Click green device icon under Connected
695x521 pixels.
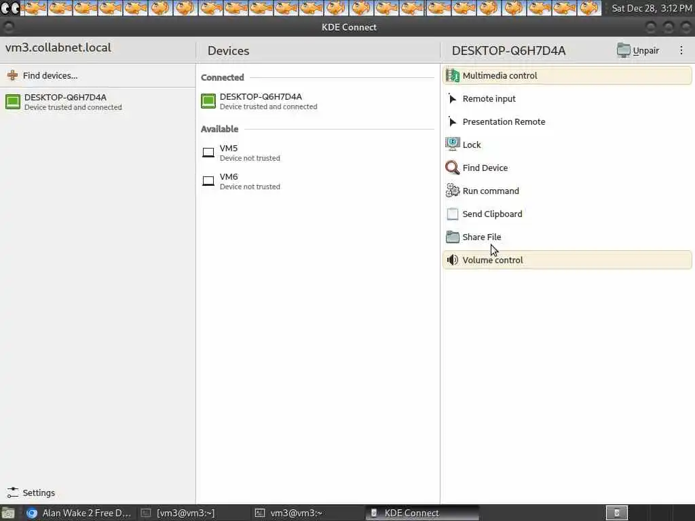[208, 101]
